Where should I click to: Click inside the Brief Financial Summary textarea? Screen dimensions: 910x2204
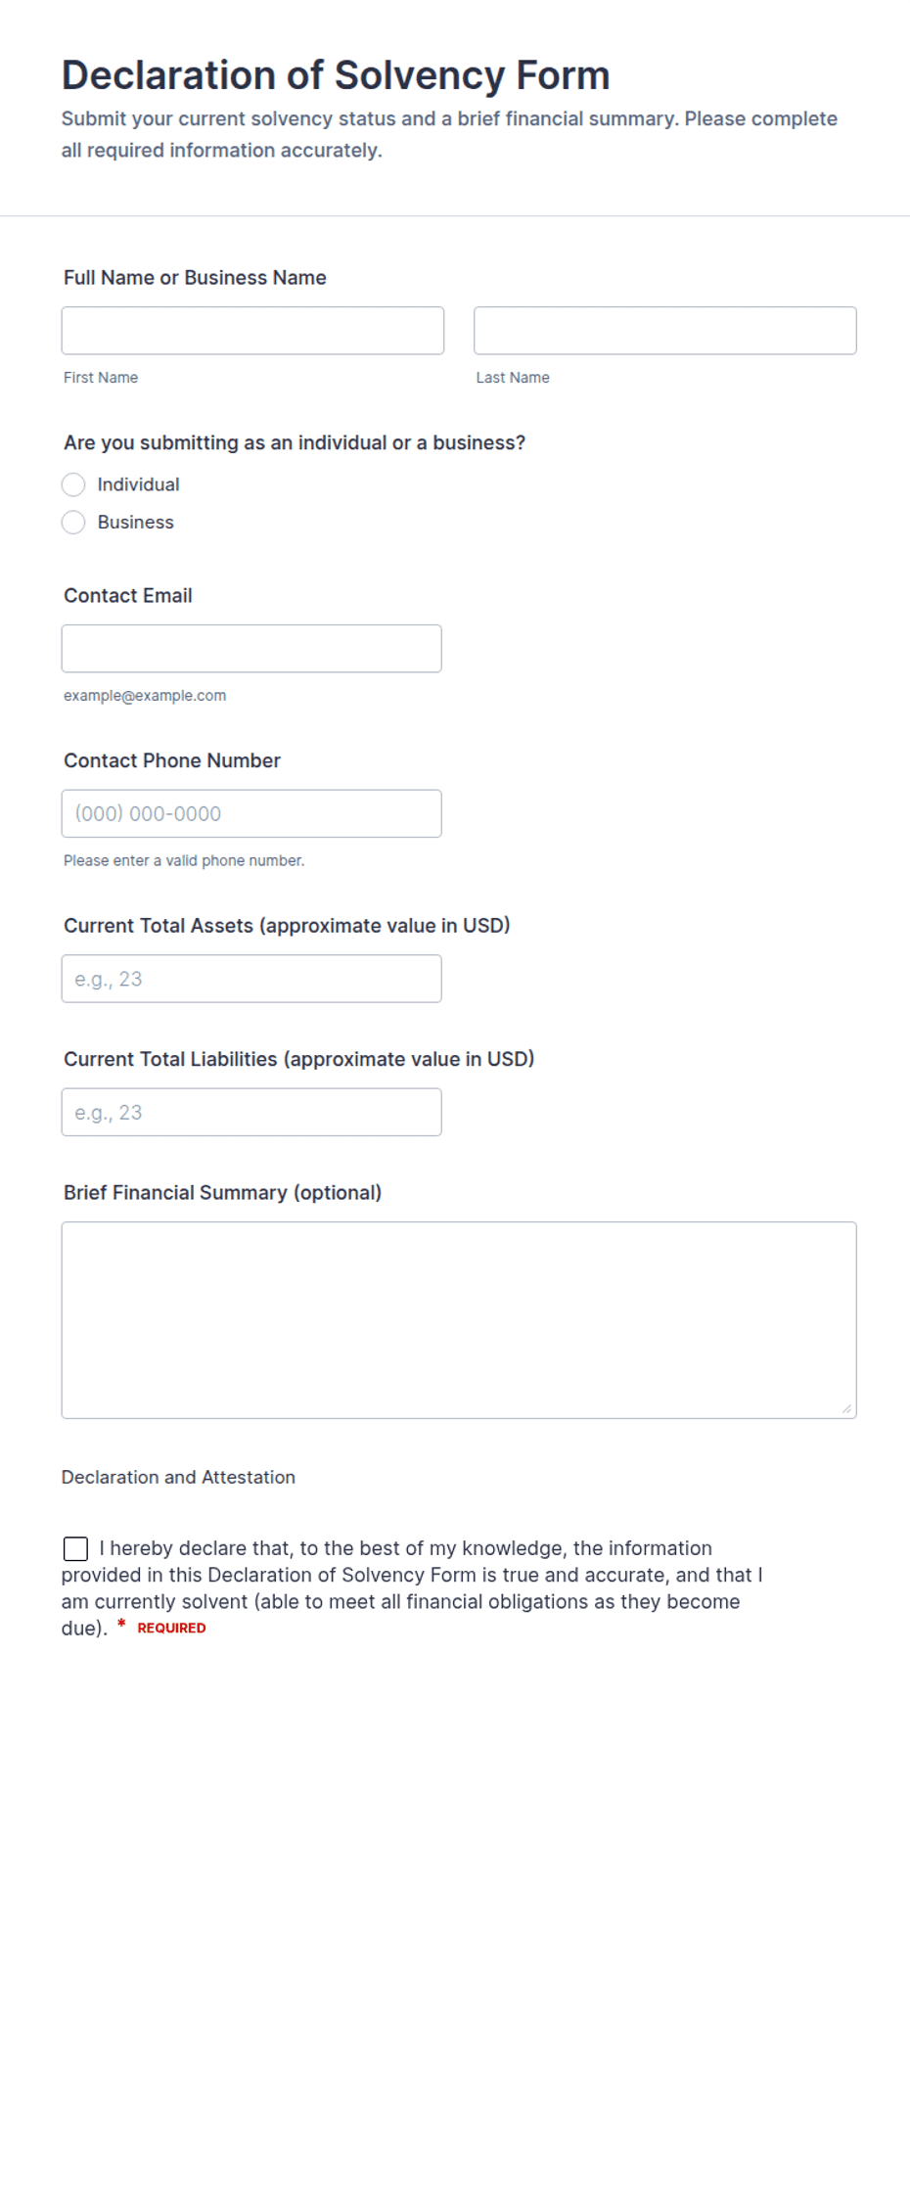pyautogui.click(x=459, y=1320)
